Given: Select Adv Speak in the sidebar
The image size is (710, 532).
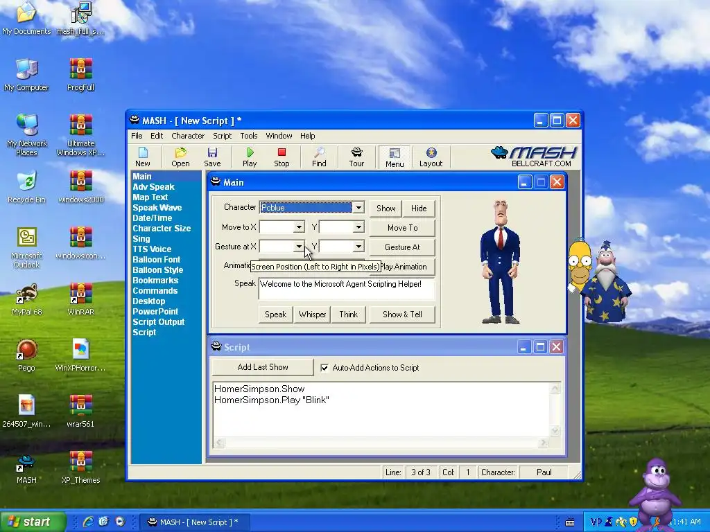Looking at the screenshot, I should (x=153, y=187).
